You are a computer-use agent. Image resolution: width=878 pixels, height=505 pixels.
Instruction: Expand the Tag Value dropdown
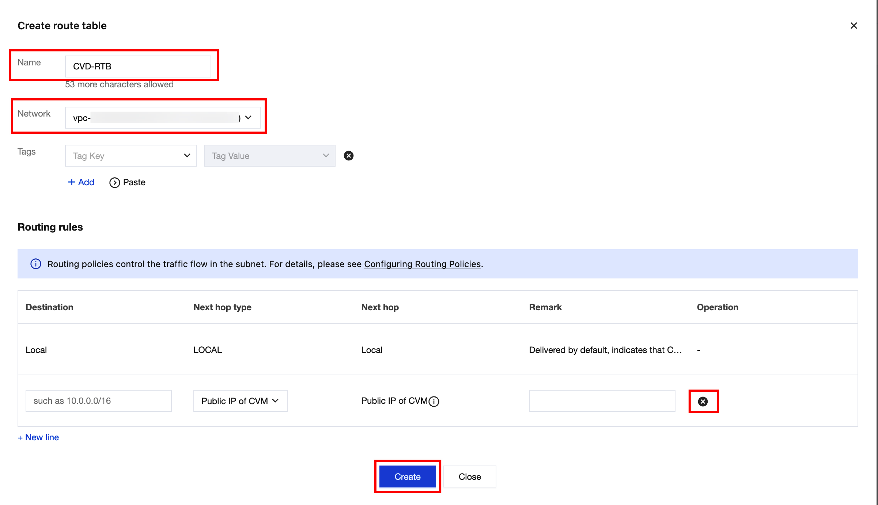[x=269, y=156]
